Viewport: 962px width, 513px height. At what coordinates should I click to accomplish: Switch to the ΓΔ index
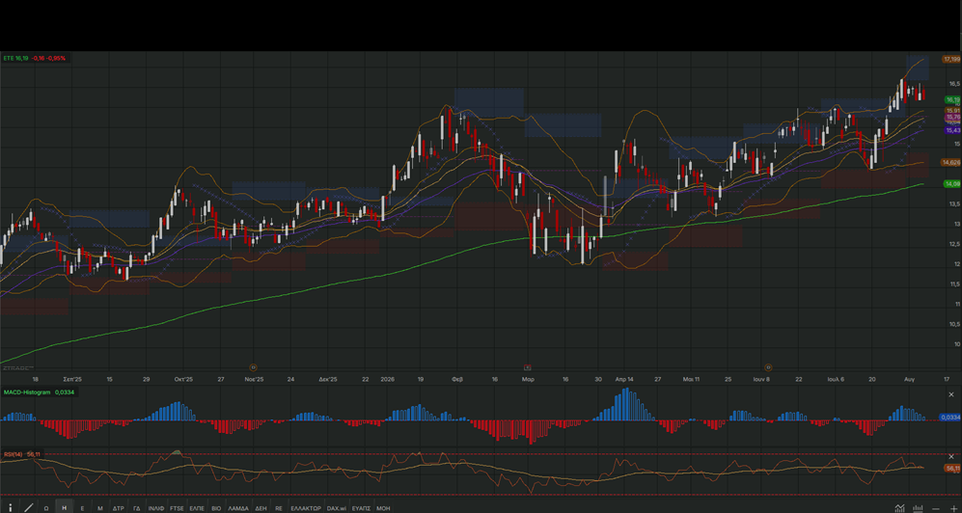[137, 508]
